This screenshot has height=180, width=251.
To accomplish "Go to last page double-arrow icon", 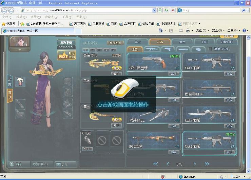I will click(x=207, y=164).
